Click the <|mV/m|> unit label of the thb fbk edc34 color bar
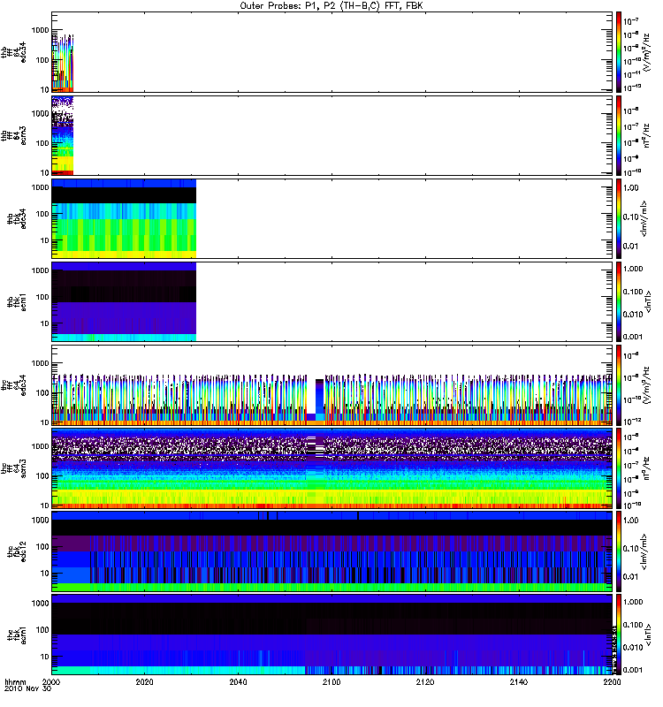 point(644,218)
